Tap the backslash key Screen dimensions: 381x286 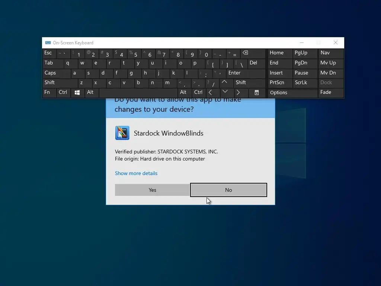coord(240,63)
